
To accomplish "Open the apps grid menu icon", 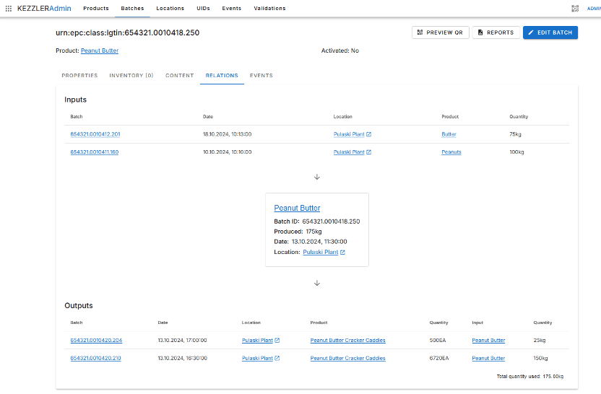I will (x=9, y=9).
